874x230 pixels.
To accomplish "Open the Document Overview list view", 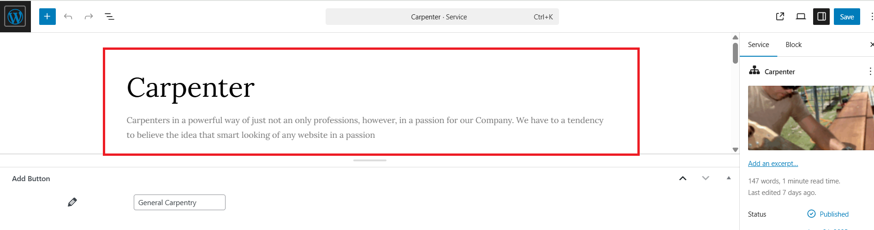I will click(109, 17).
